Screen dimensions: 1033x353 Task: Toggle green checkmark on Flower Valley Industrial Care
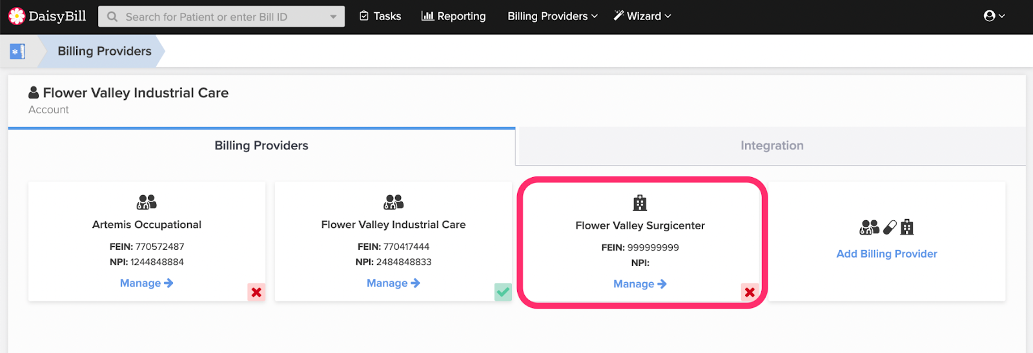pos(503,292)
